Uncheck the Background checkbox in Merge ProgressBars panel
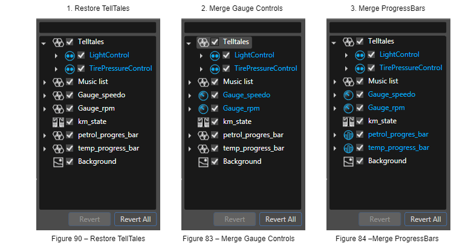This screenshot has width=451, height=249. [360, 161]
